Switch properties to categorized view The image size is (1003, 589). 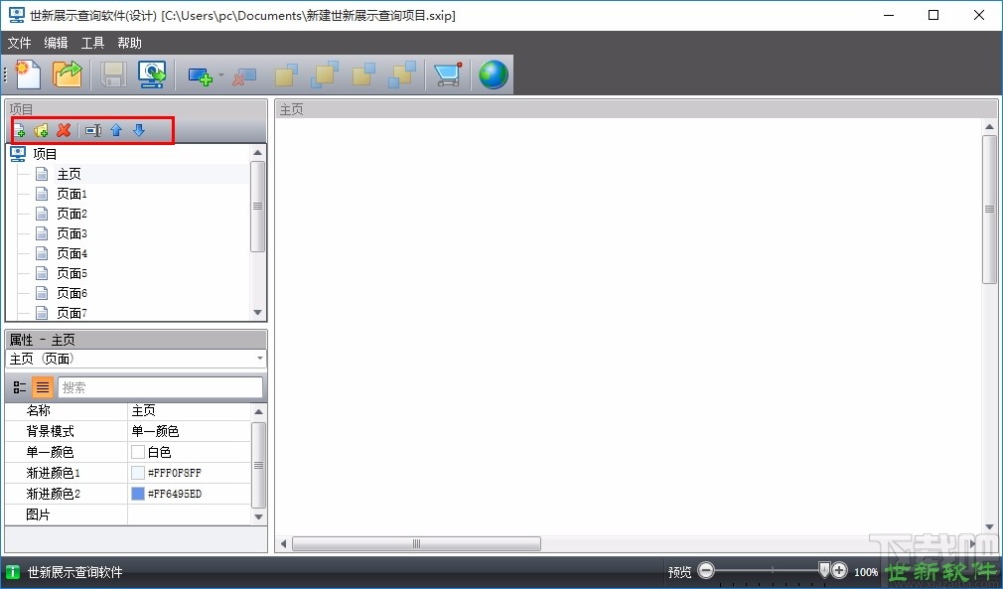20,387
